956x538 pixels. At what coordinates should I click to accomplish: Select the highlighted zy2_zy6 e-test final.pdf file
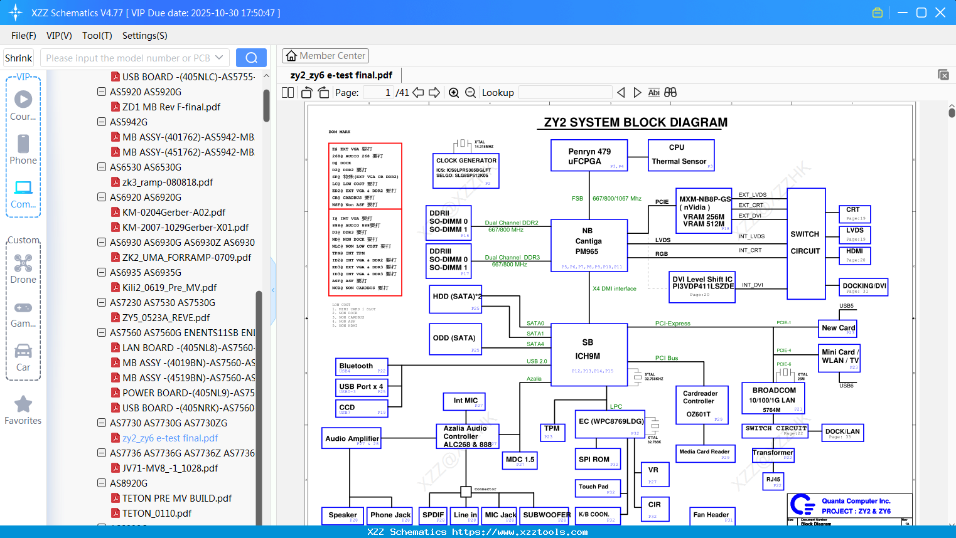coord(170,438)
